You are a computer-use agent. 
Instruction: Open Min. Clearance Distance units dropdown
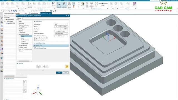65,36
